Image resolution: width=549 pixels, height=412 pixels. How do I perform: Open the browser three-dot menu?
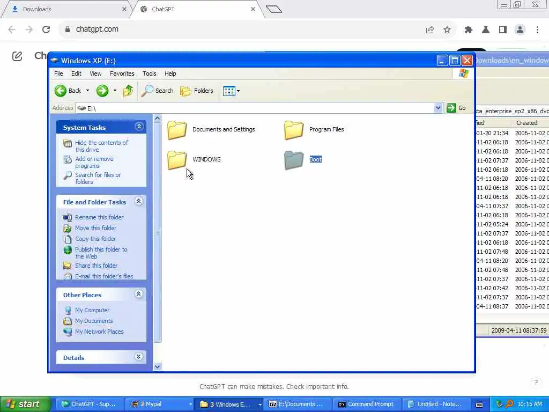tap(537, 30)
